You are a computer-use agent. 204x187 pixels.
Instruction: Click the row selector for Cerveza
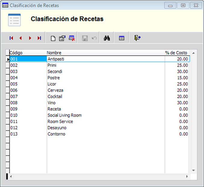point(8,90)
